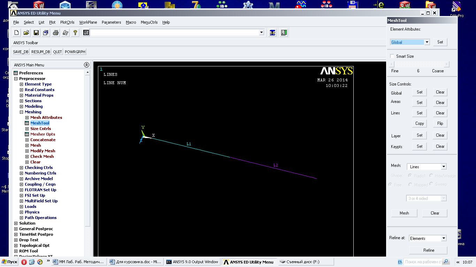
Task: Switch to ANSYS 9.0 Output Window taskbar item
Action: coord(192,262)
